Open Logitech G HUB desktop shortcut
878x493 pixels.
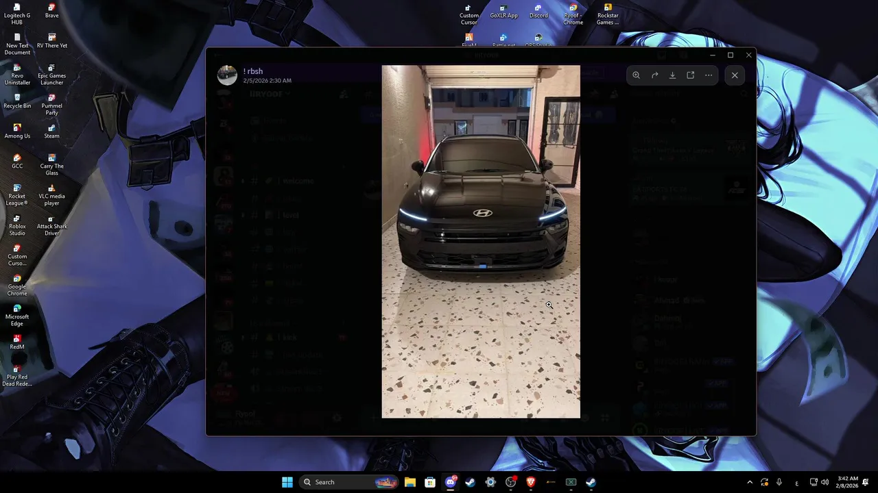[x=17, y=14]
